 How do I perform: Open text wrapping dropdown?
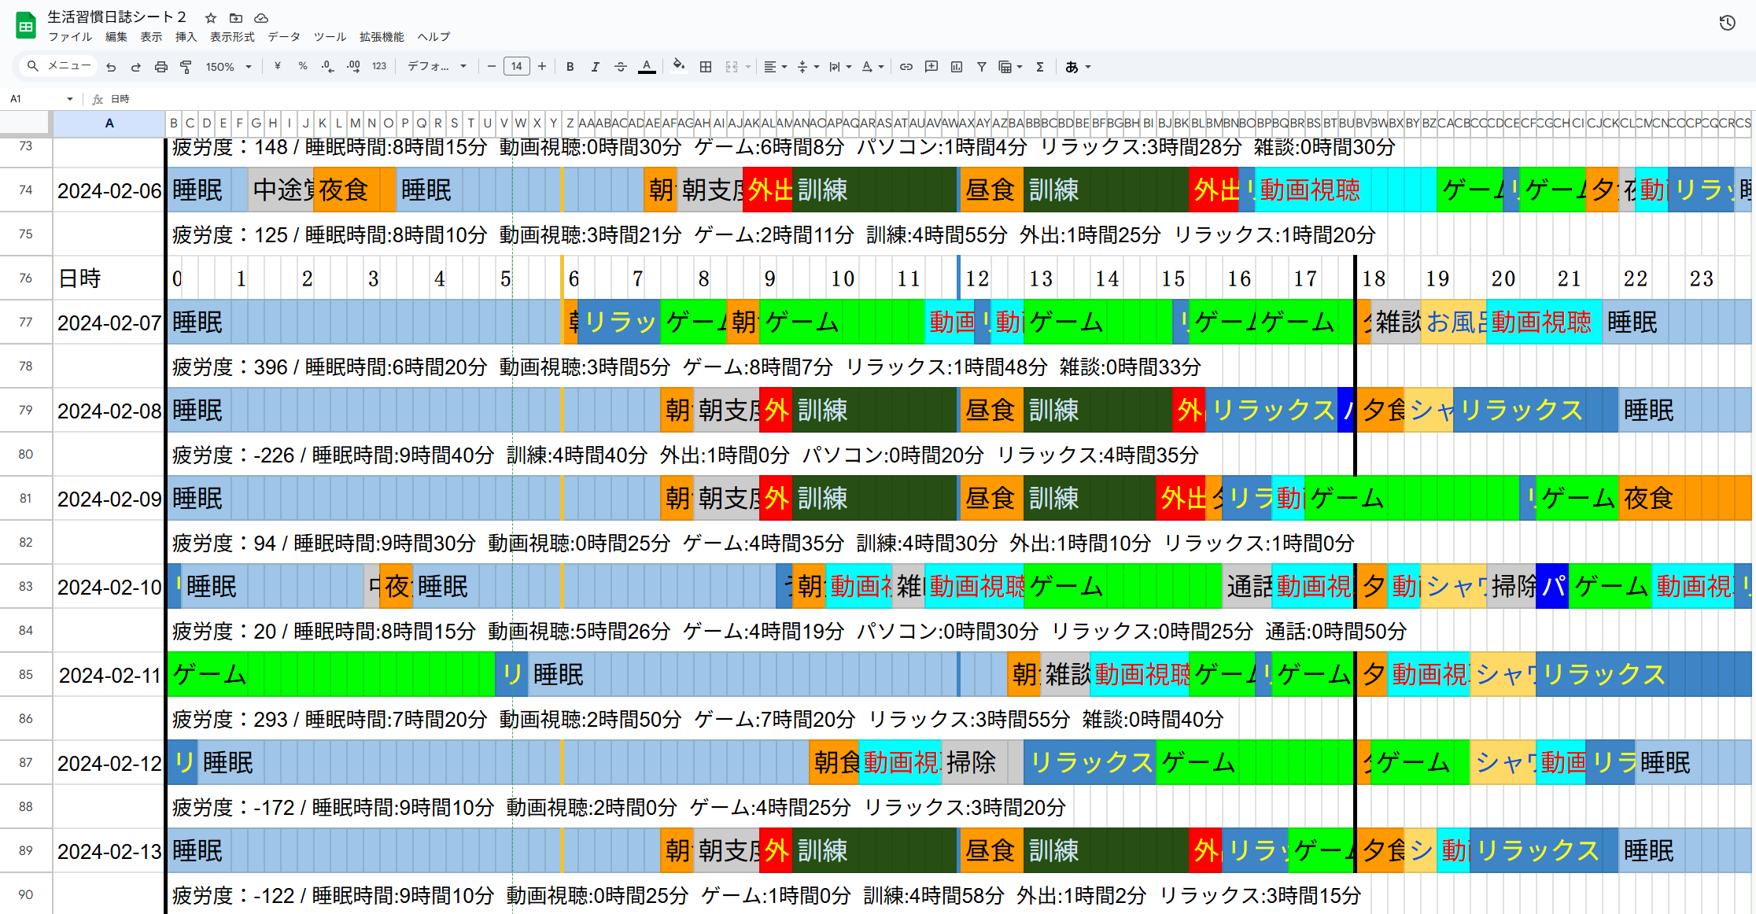840,67
